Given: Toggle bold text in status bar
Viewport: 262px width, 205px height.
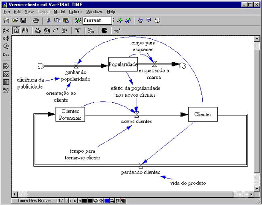Looking at the screenshot, I should coord(66,200).
